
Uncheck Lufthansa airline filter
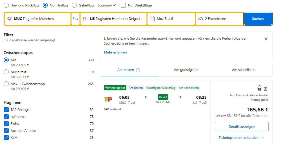click(6, 117)
